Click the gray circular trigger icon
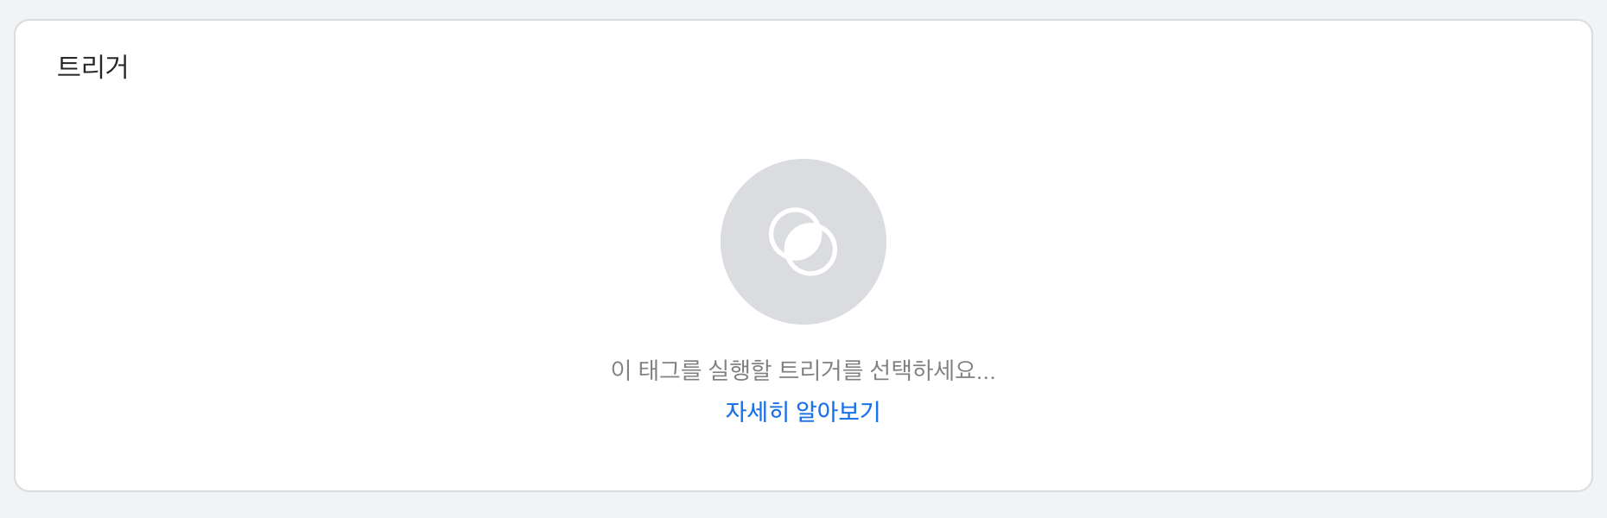This screenshot has width=1607, height=518. (803, 242)
